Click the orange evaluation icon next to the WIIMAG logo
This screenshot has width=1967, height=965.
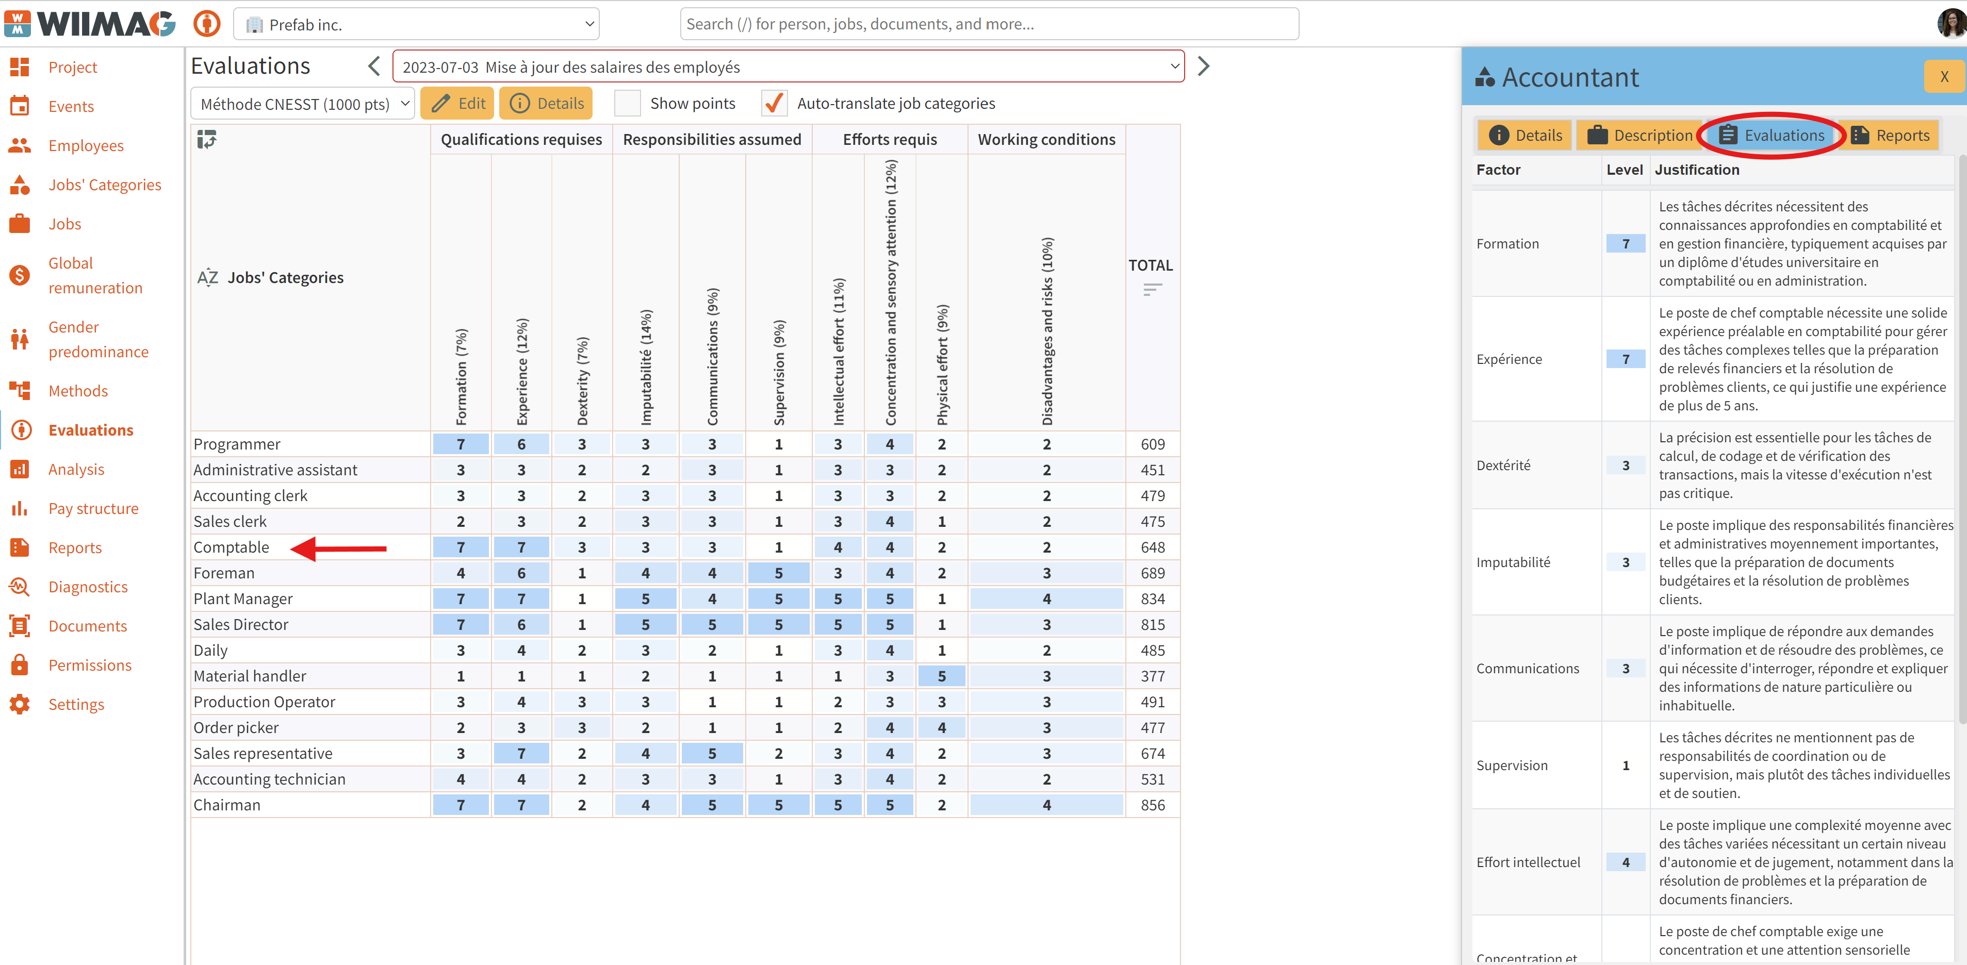(206, 24)
